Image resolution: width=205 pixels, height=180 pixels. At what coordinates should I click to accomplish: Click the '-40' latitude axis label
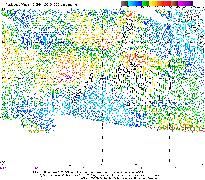click(x=2, y=9)
